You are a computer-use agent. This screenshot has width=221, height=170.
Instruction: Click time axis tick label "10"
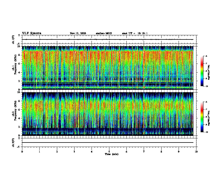click(x=196, y=152)
